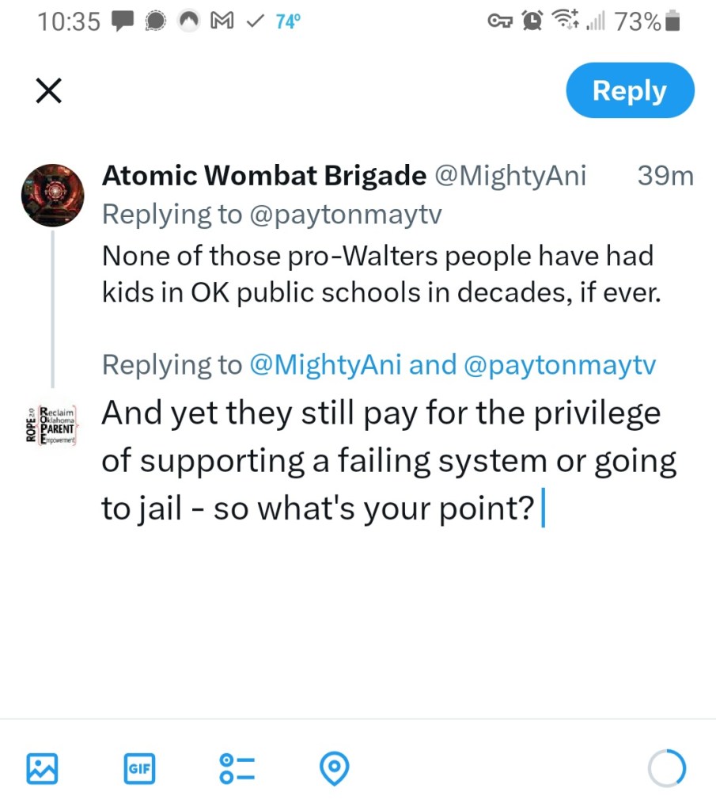Add a photo using the image icon

click(42, 767)
